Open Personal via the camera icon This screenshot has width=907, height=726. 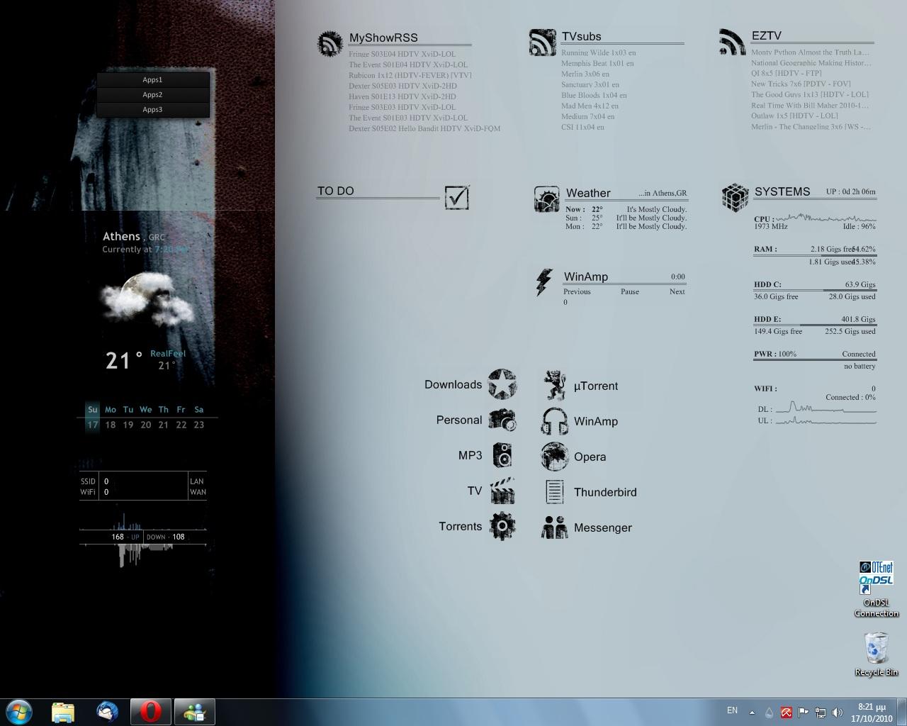(x=502, y=420)
